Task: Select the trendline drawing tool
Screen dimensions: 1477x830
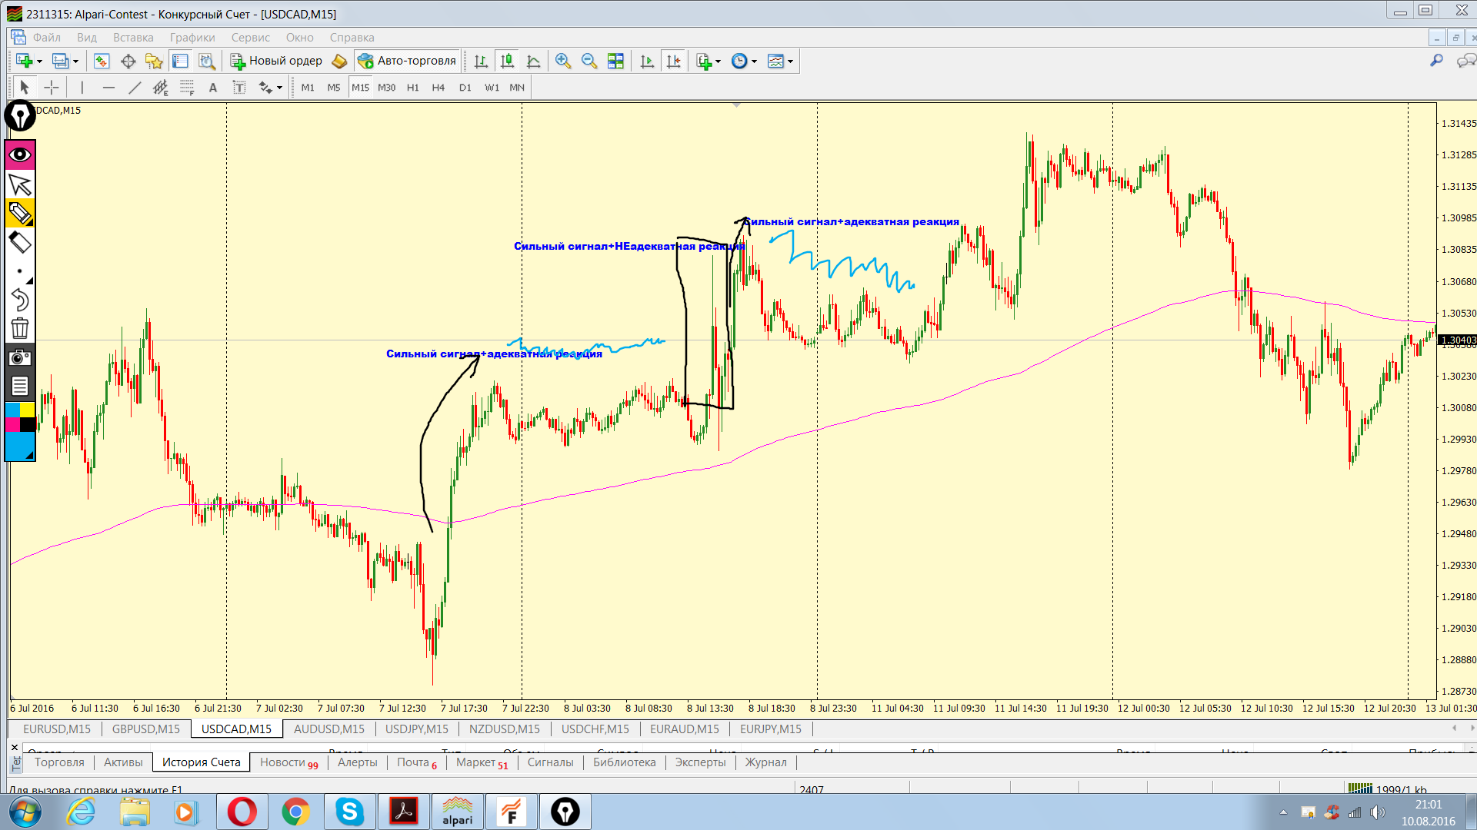Action: pyautogui.click(x=135, y=88)
